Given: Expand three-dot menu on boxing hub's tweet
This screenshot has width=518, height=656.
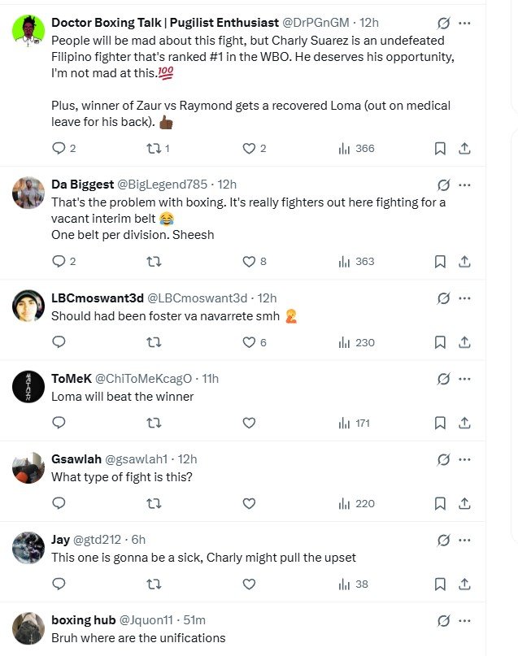Looking at the screenshot, I should tap(464, 620).
